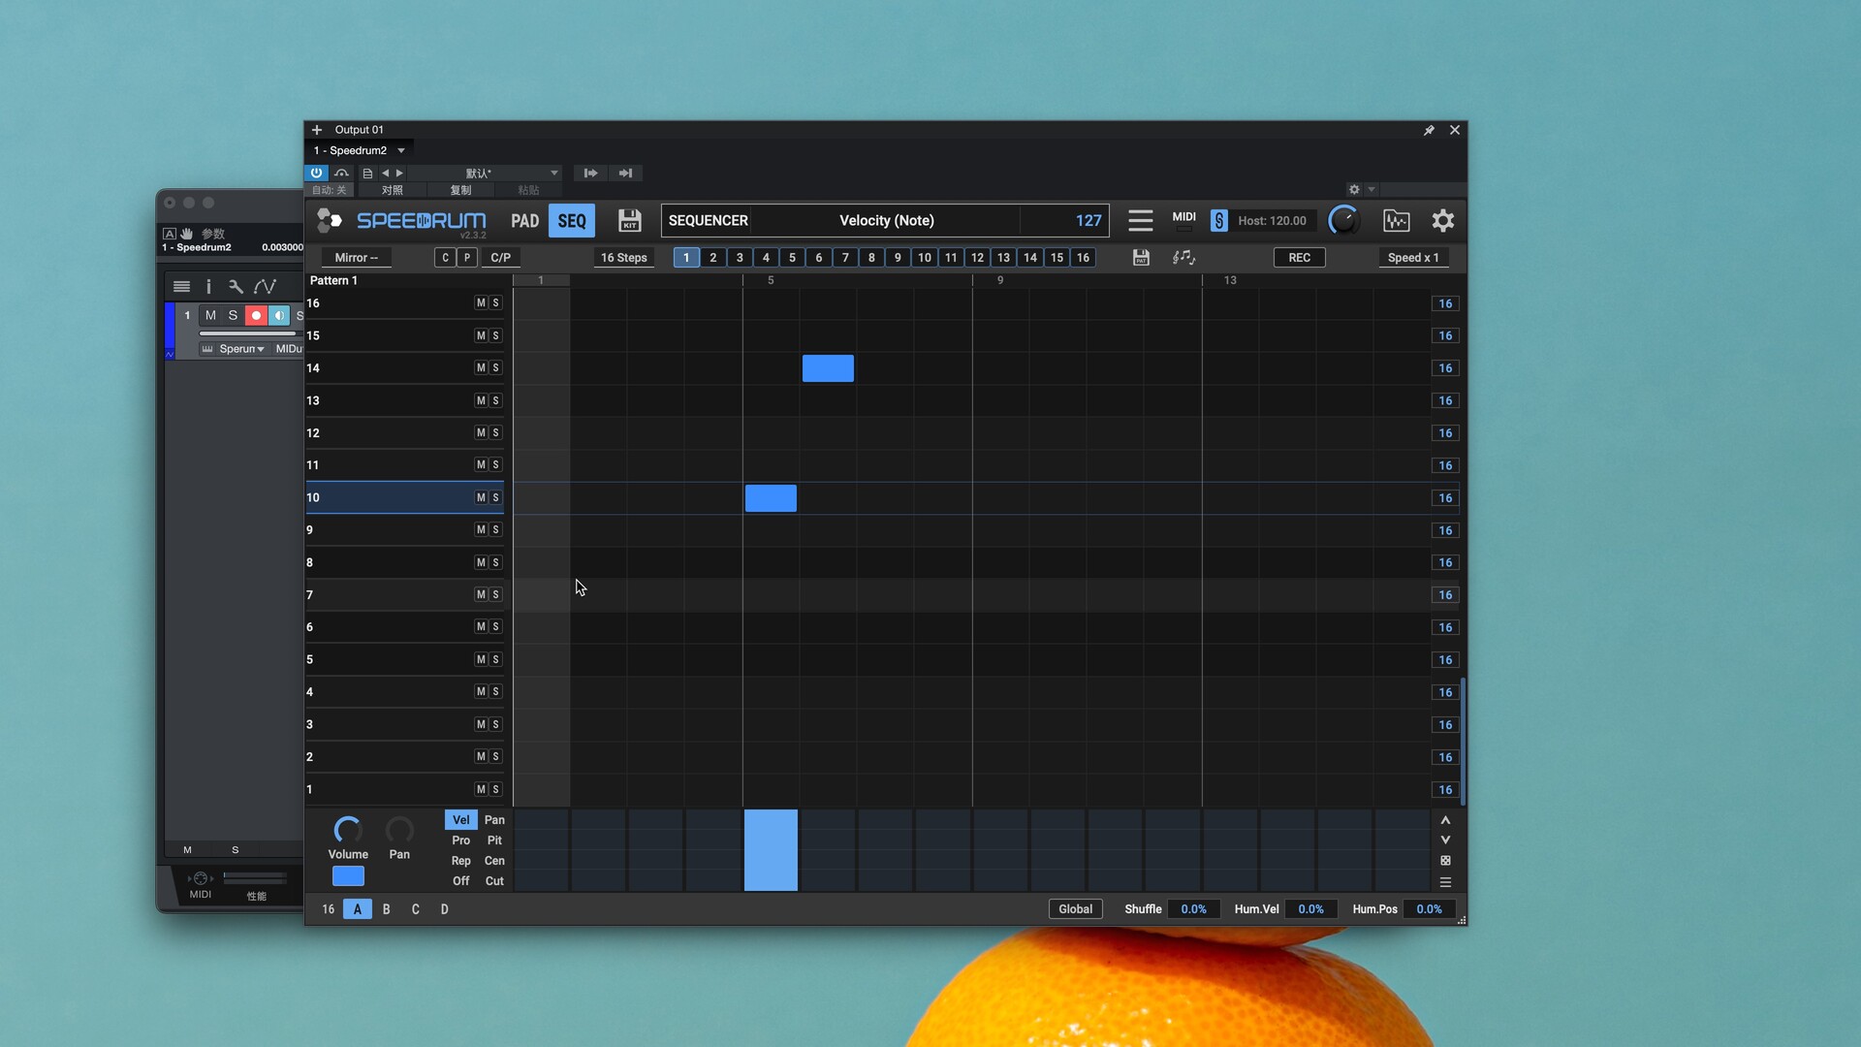This screenshot has height=1047, width=1861.
Task: Toggle the blue host tempo sync link icon
Action: click(1218, 221)
